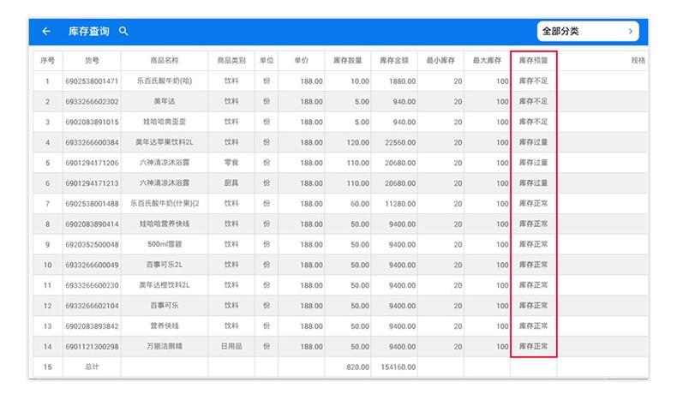Click the 货号 column header
This screenshot has width=677, height=412.
click(92, 61)
